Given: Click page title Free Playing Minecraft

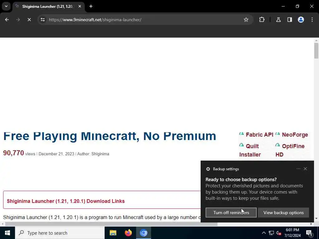Looking at the screenshot, I should pyautogui.click(x=110, y=136).
